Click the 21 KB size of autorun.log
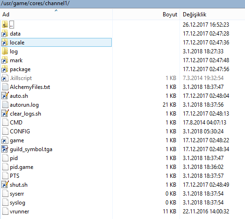 pos(169,105)
